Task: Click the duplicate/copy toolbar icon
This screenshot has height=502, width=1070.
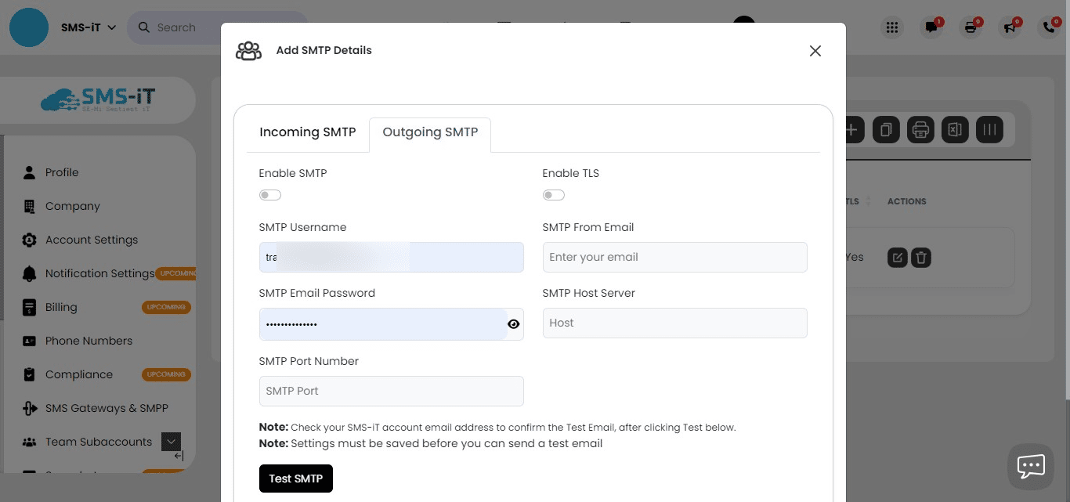Action: pos(886,129)
